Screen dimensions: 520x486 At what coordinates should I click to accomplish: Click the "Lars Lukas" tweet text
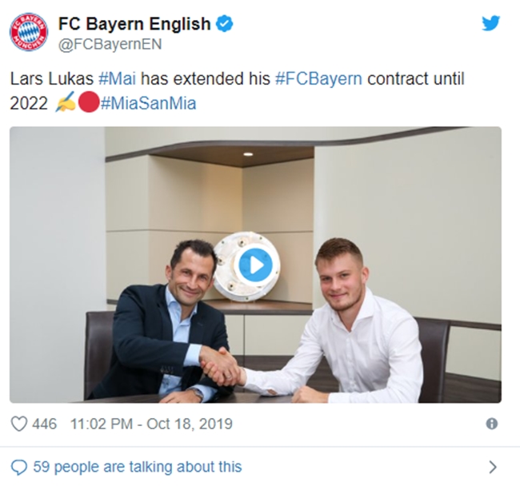50,80
